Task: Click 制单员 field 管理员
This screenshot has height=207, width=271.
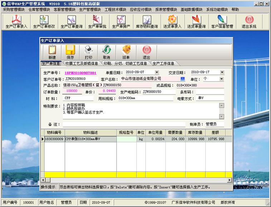Action: [215, 124]
